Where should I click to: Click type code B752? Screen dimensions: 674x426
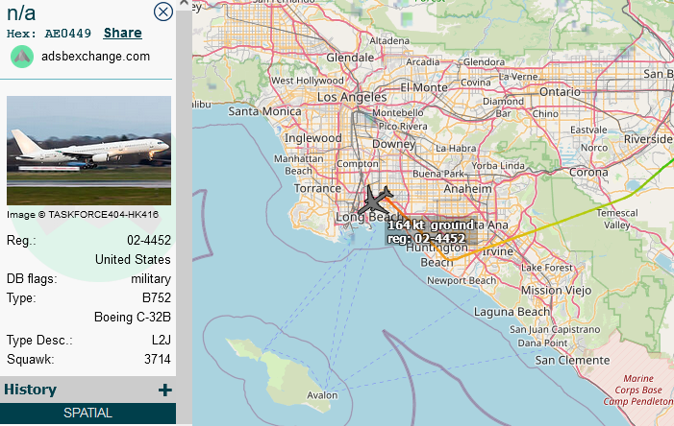point(157,297)
